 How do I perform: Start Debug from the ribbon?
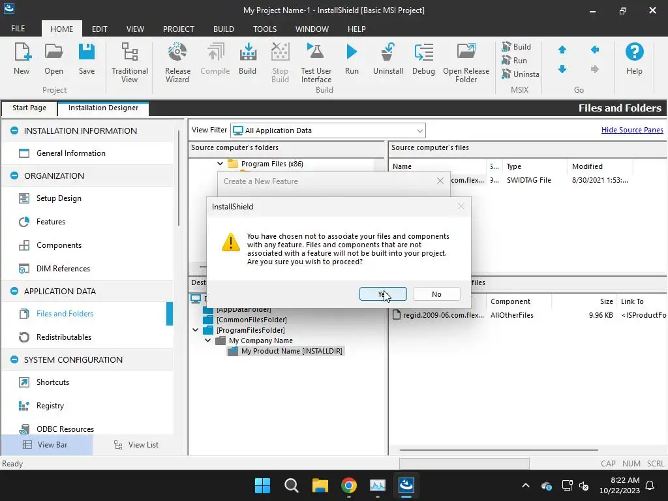(x=423, y=59)
